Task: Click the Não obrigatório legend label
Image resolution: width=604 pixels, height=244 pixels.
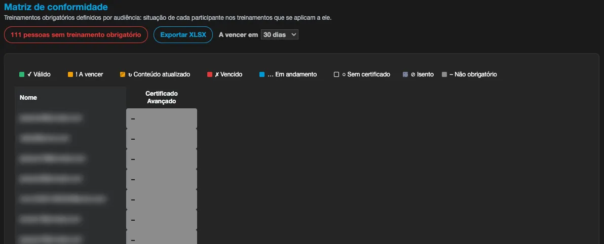Action: [x=473, y=74]
